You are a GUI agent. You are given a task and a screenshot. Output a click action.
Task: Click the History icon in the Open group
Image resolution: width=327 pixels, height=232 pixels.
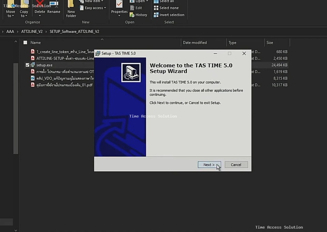point(132,15)
